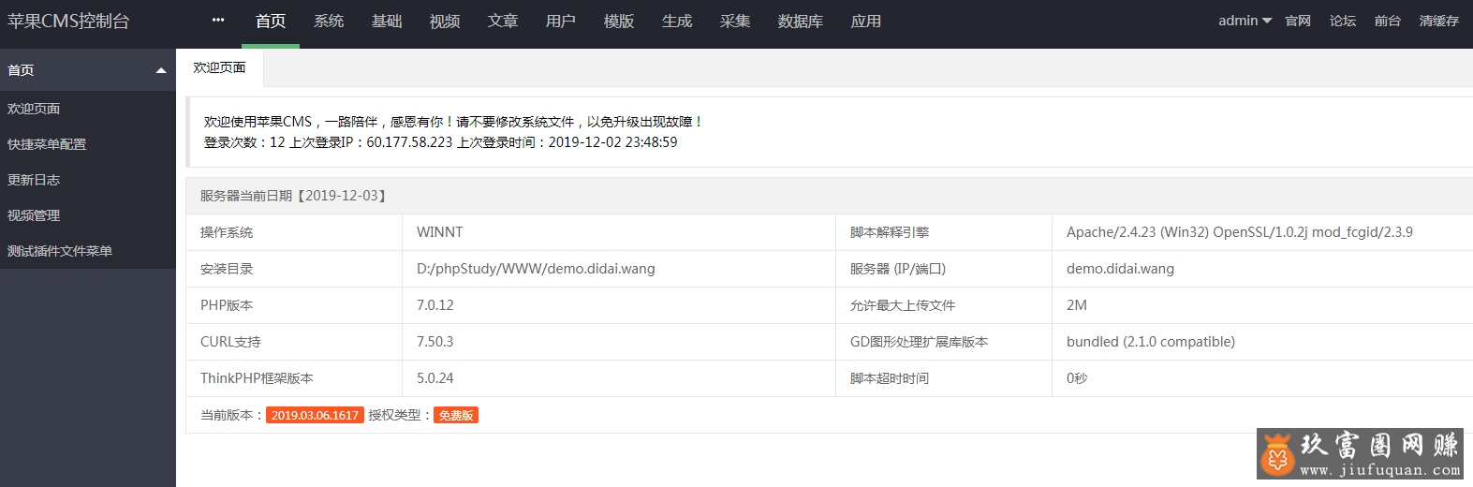Click the 脚本解释引擎 label cell
Image resolution: width=1473 pixels, height=487 pixels.
click(x=944, y=232)
